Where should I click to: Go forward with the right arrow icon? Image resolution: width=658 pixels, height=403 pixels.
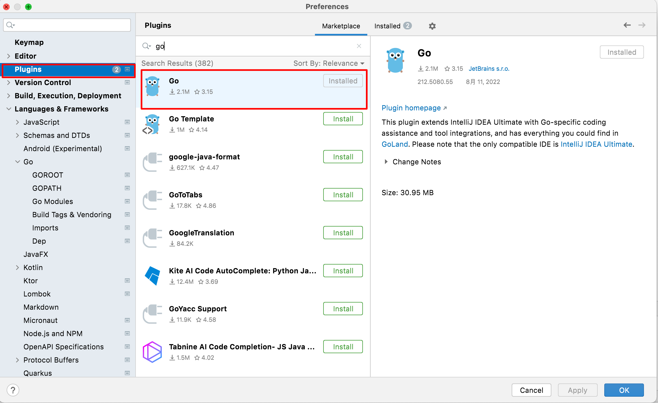[642, 25]
